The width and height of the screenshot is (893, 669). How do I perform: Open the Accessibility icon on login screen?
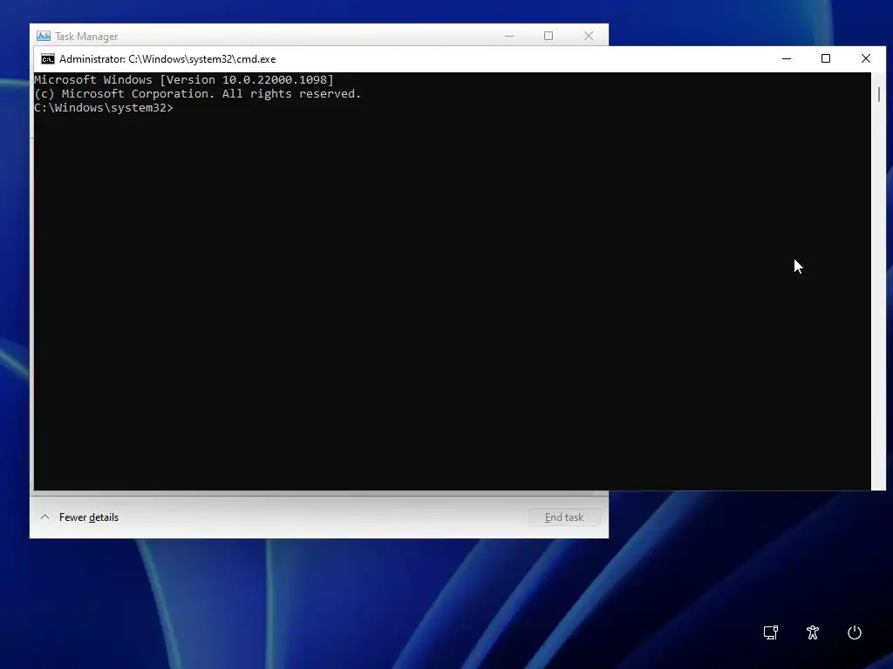pos(813,632)
